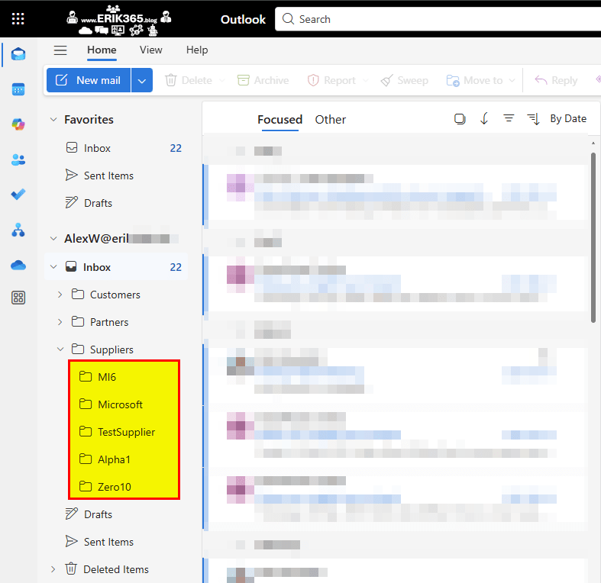601x583 pixels.
Task: Click the filter icon in message list
Action: 509,119
